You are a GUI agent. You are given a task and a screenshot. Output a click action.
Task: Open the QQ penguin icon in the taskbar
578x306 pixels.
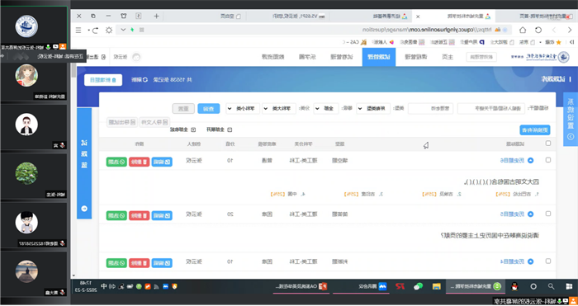514,286
